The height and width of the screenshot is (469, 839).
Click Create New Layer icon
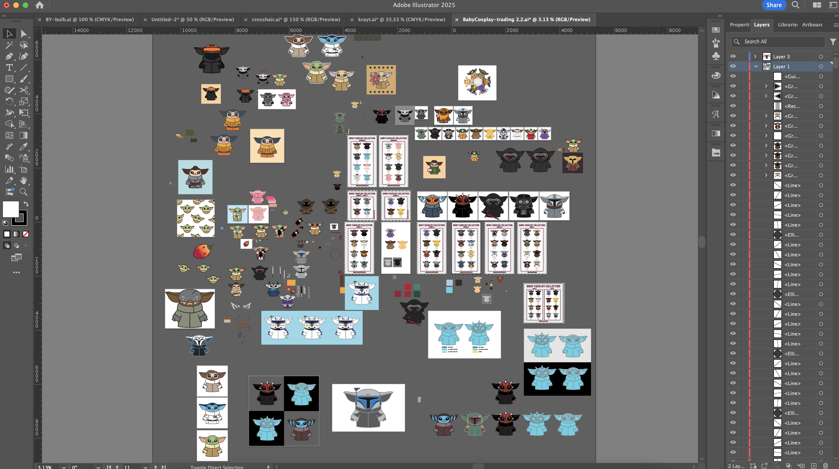[813, 466]
